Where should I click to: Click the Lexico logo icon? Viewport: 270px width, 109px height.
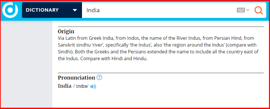click(10, 10)
